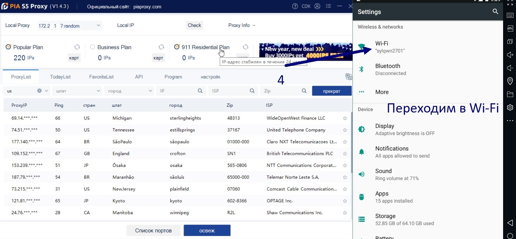Click emulator Android back triangle
This screenshot has height=239, width=516.
[510, 223]
